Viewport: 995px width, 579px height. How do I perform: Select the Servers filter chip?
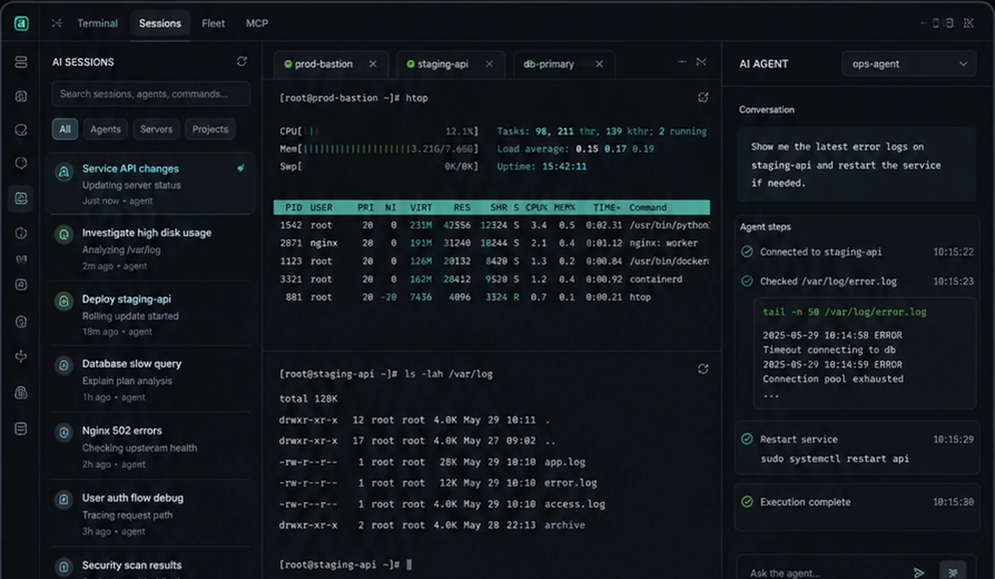156,129
